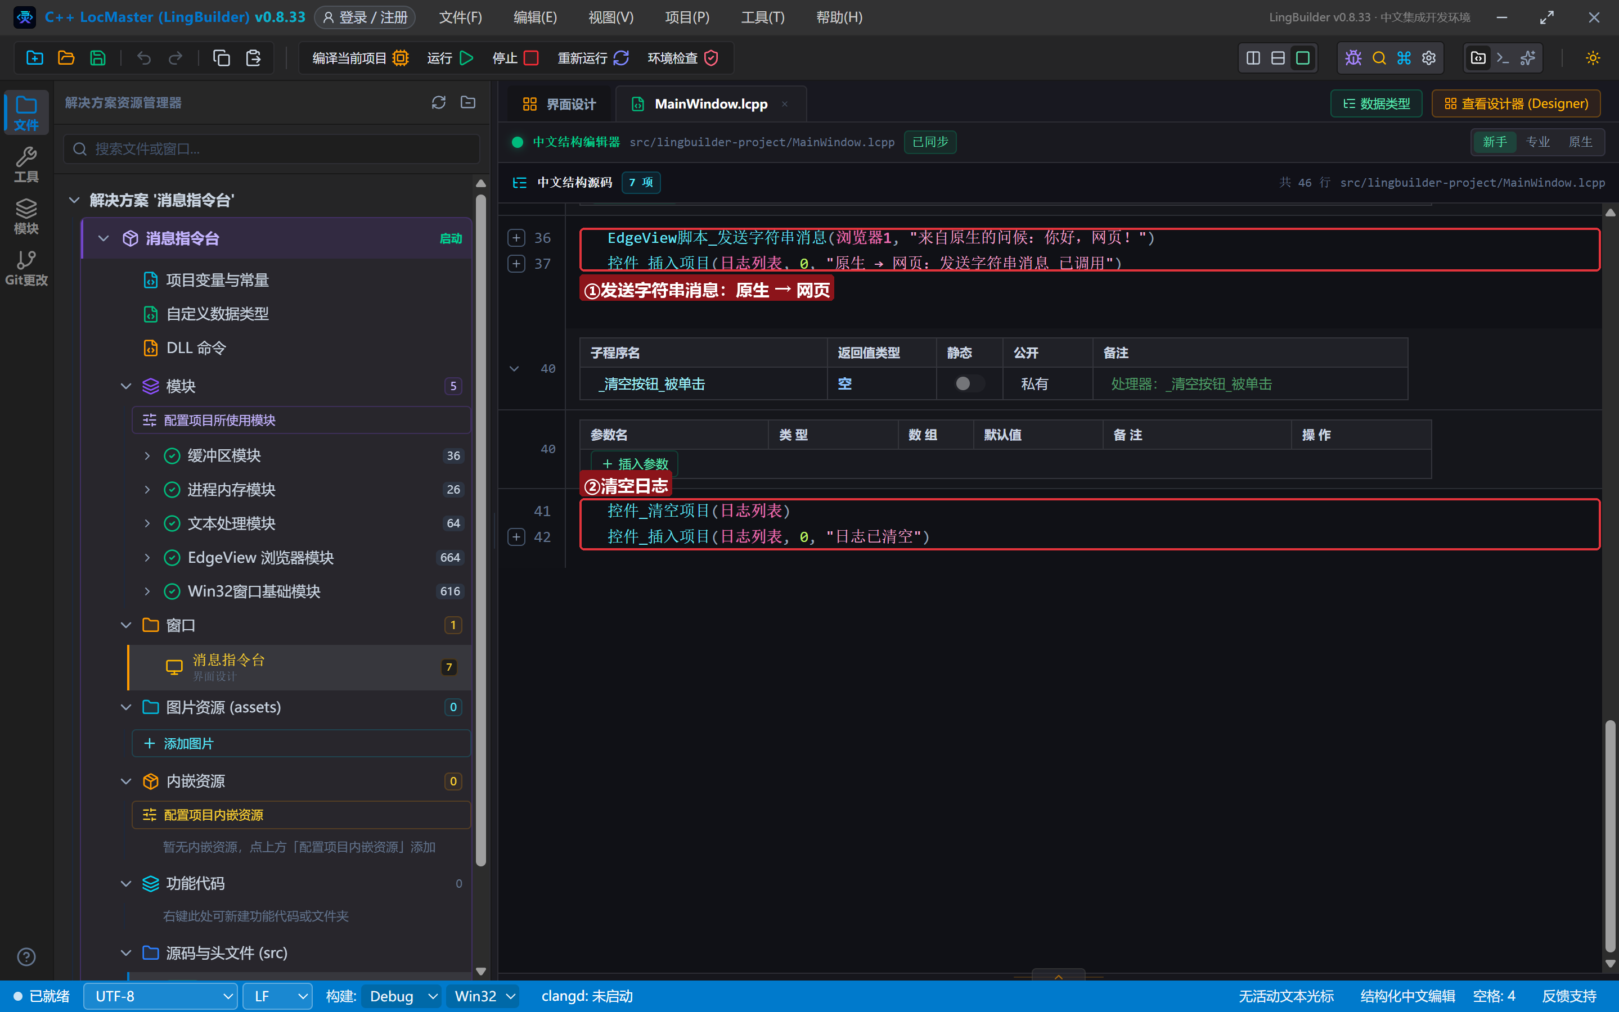Open the 工具(T) menu
The image size is (1619, 1012).
(763, 17)
